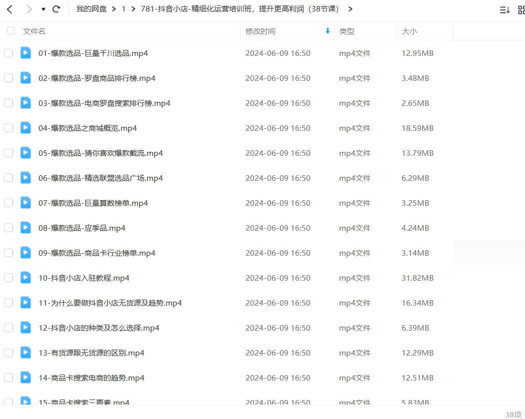The image size is (525, 419).
Task: Select file name 08-爆款选品-应季品.mp4
Action: [x=81, y=228]
